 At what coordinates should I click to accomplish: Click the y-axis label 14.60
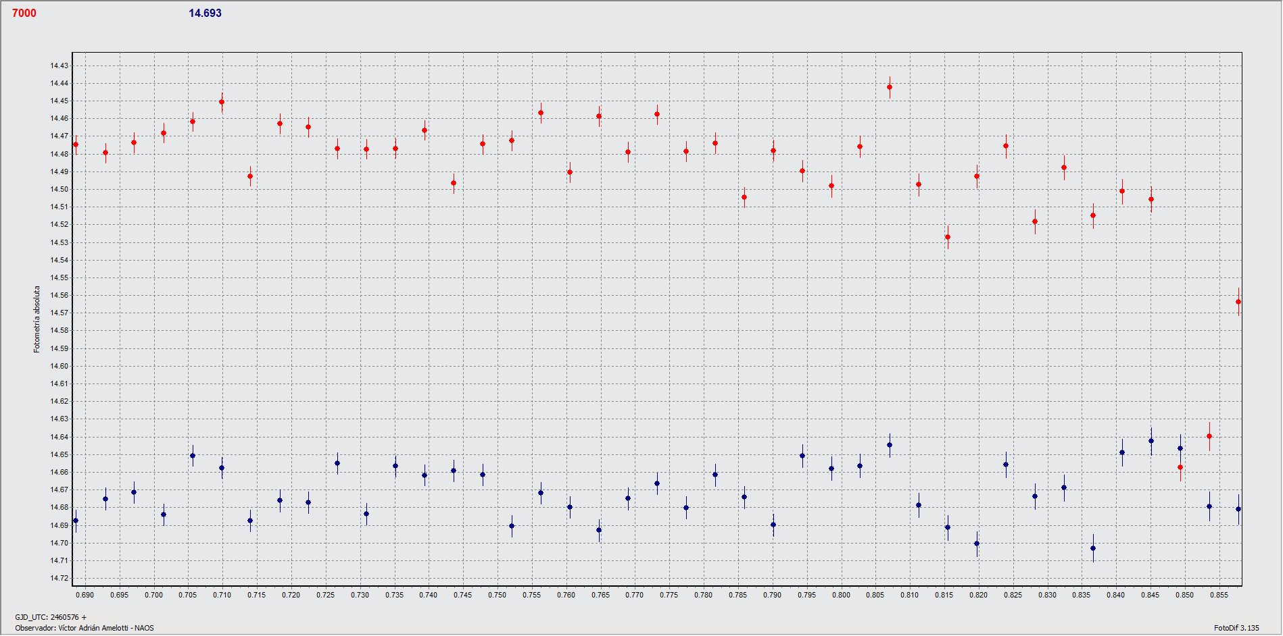click(x=59, y=366)
